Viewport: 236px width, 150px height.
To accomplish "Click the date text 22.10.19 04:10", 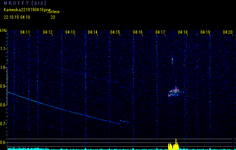I will pos(17,17).
